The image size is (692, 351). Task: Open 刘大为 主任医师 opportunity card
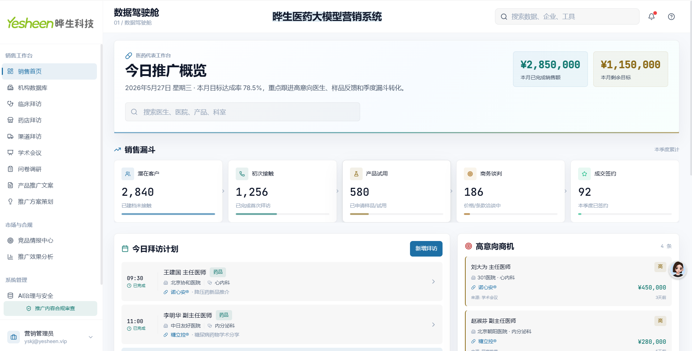568,282
